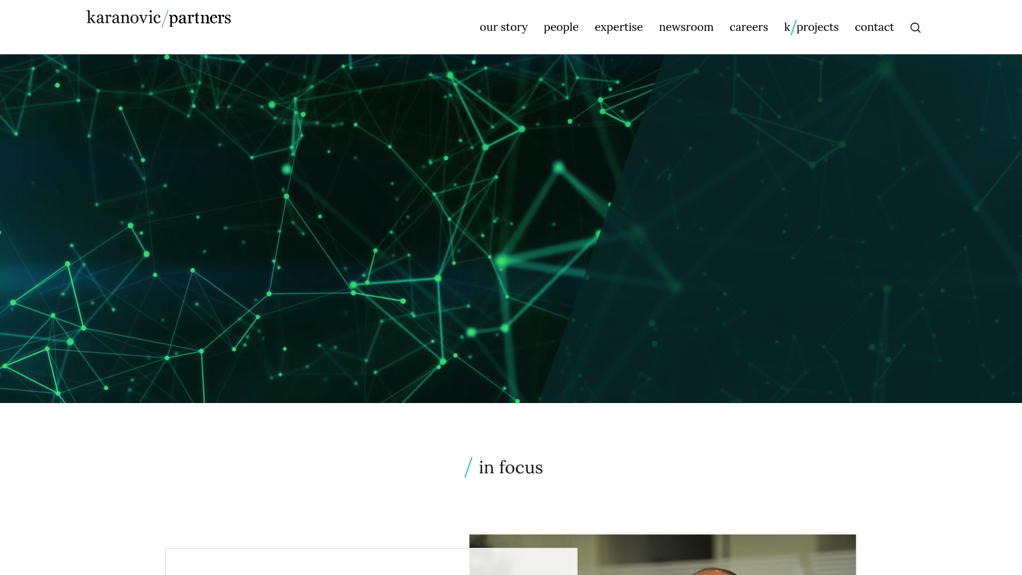Click the blue slash in the site logo
The image size is (1022, 575).
pos(165,19)
